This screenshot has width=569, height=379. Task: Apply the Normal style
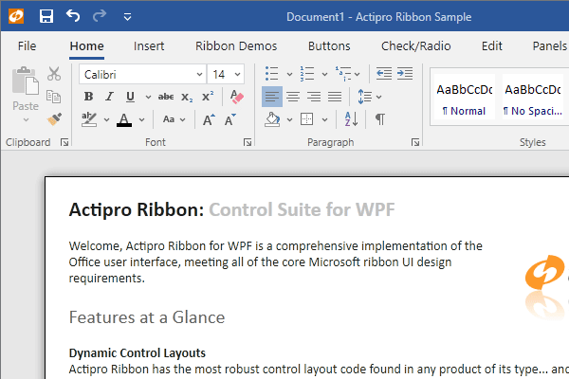464,97
